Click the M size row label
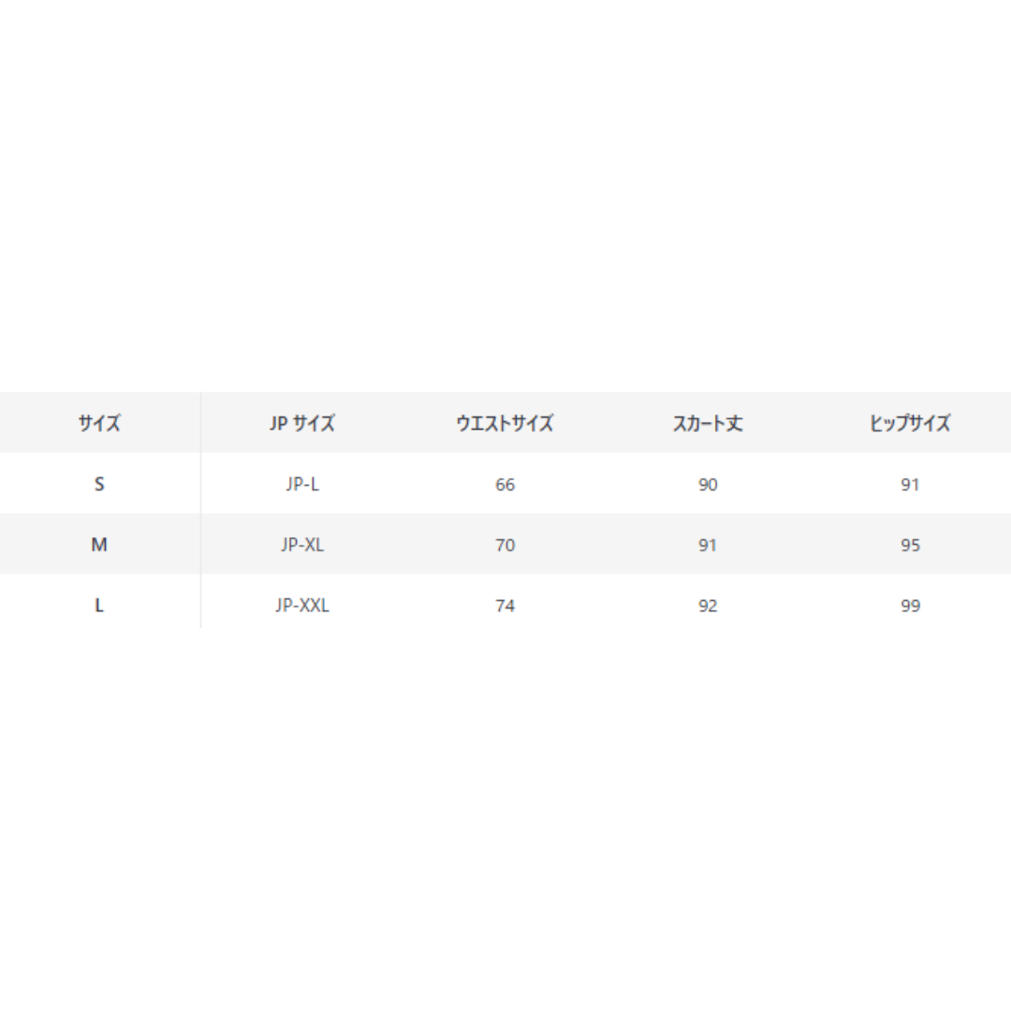The image size is (1011, 1011). tap(99, 545)
